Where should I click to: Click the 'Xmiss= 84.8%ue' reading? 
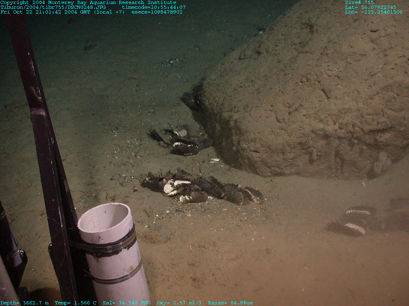click(230, 303)
